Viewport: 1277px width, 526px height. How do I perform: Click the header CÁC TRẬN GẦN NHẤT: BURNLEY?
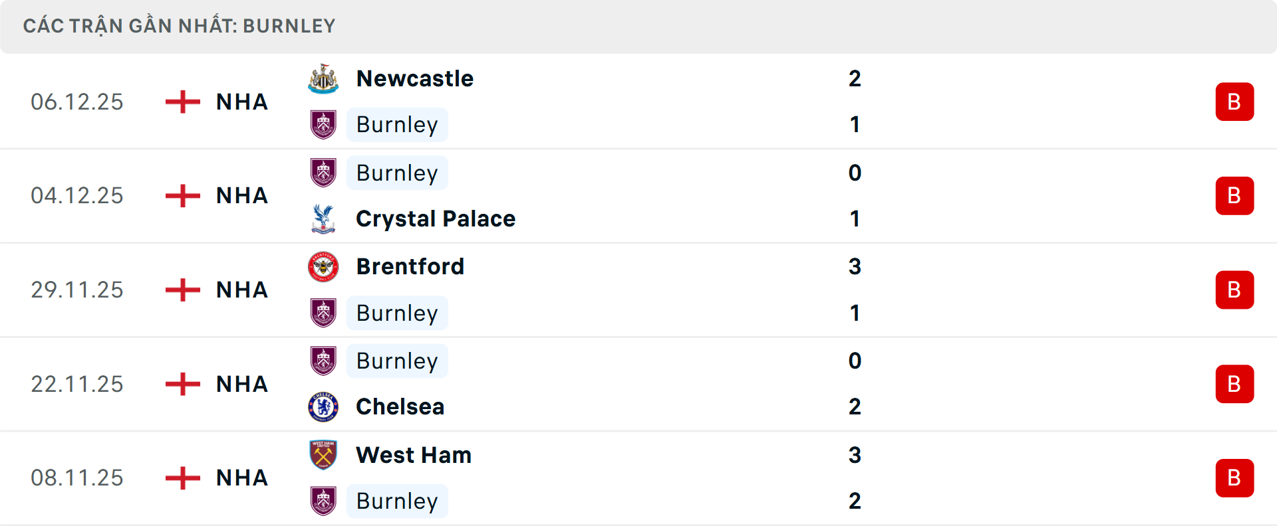(x=181, y=26)
